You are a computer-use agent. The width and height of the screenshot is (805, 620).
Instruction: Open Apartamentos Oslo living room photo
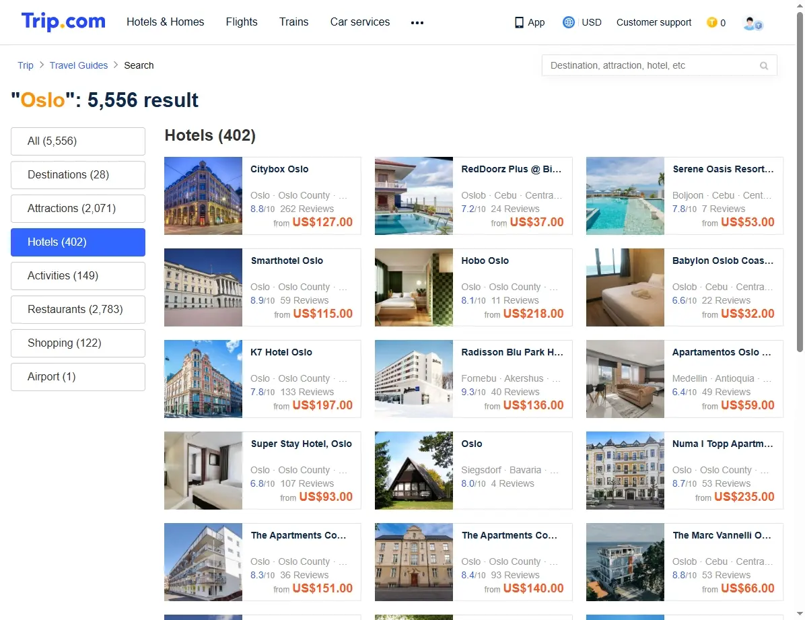tap(625, 378)
